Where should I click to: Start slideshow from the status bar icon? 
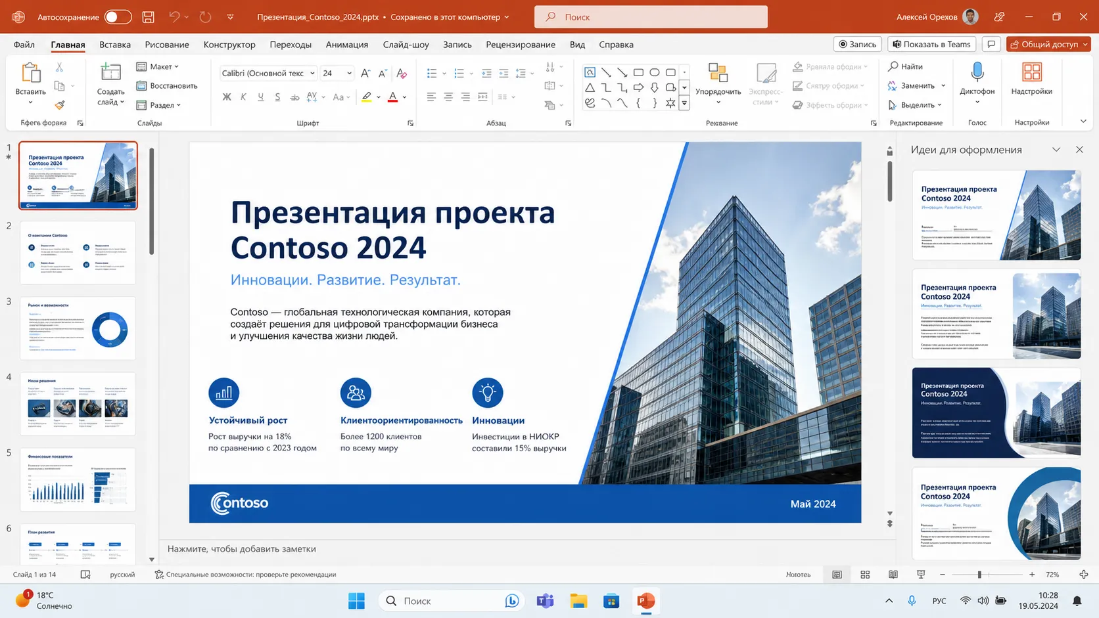[921, 575]
